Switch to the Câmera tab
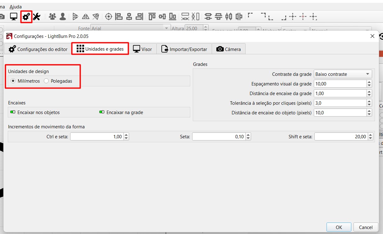Screen dimensions: 383x234 [228, 49]
